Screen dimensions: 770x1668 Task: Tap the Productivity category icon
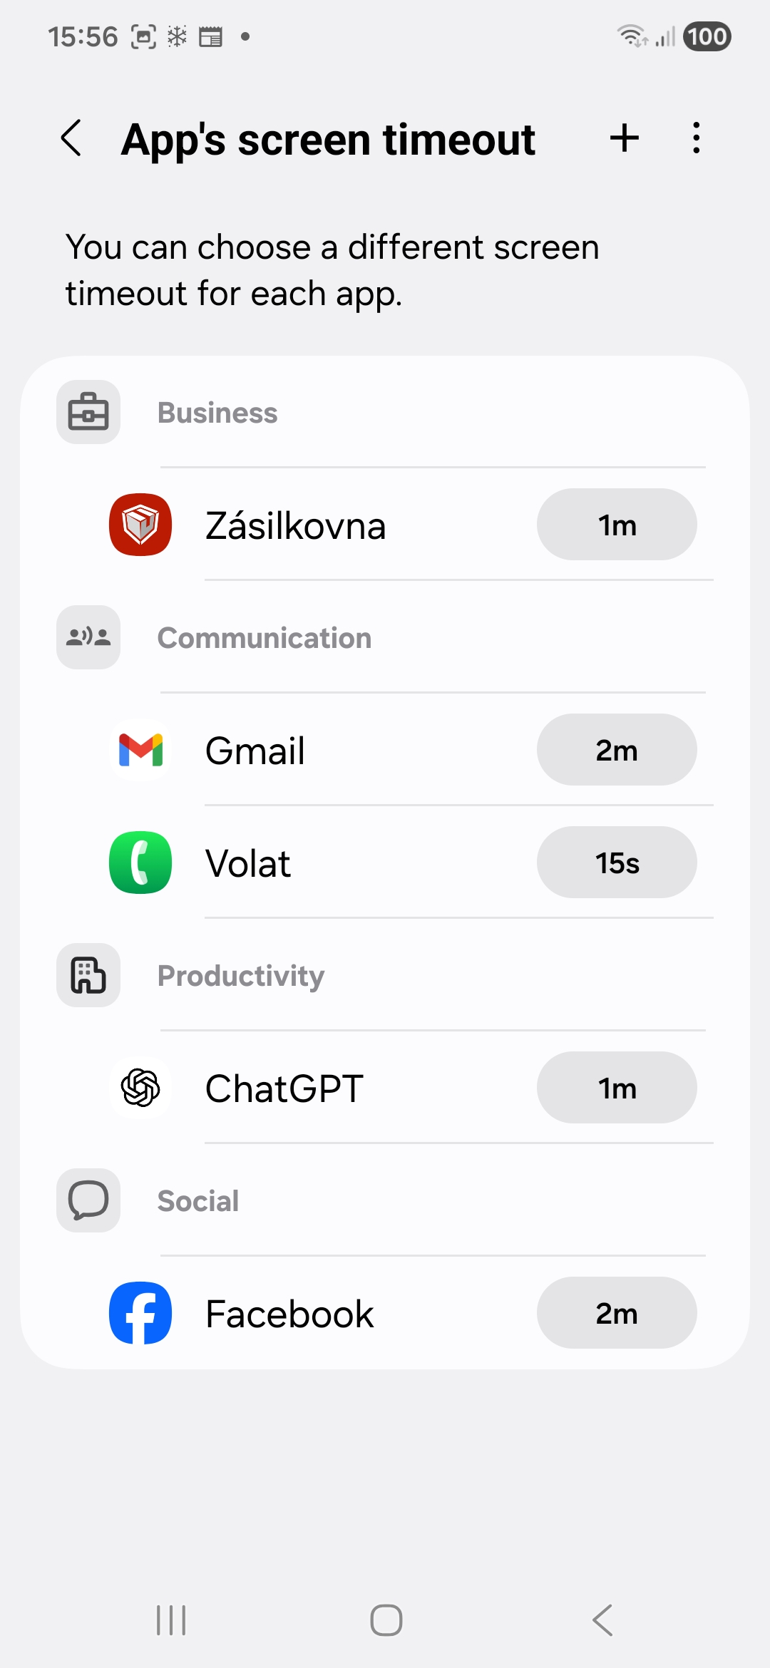point(88,975)
